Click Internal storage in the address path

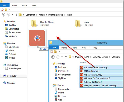tap(56, 15)
